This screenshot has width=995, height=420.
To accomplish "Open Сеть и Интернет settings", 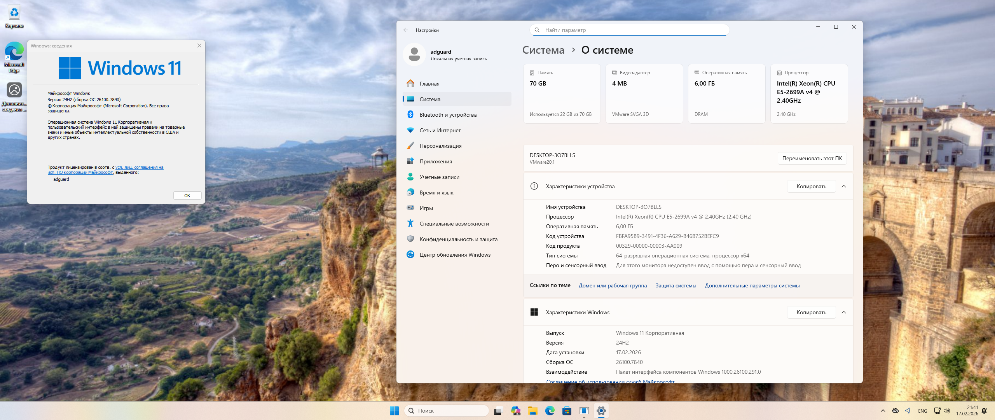I will point(440,130).
